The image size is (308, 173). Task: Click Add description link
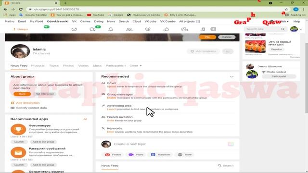tap(28, 103)
